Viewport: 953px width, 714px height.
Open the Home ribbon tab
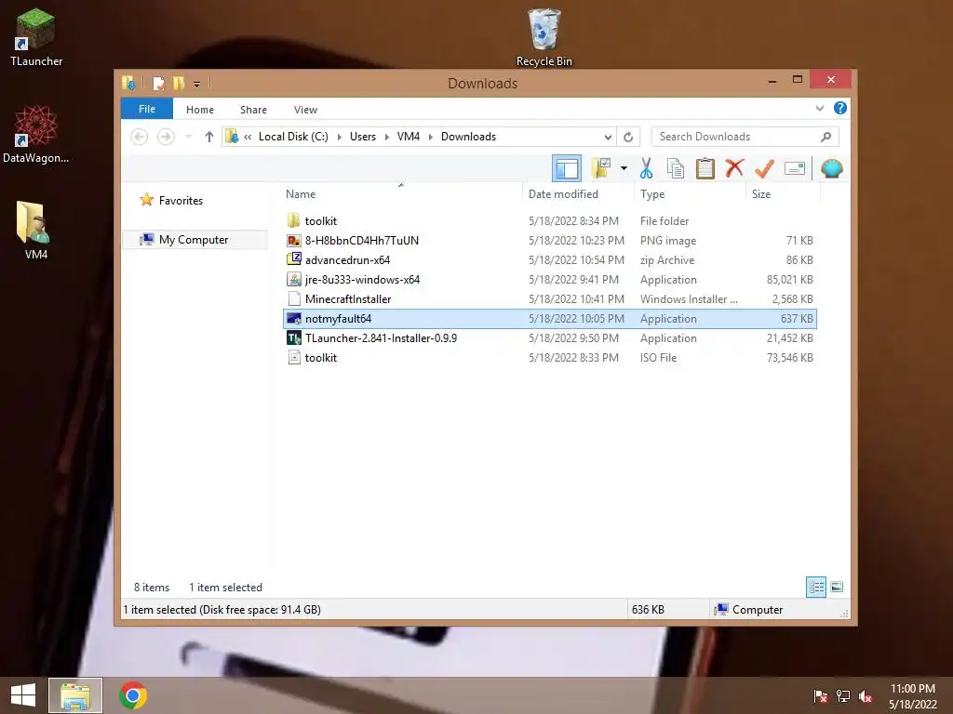click(200, 110)
